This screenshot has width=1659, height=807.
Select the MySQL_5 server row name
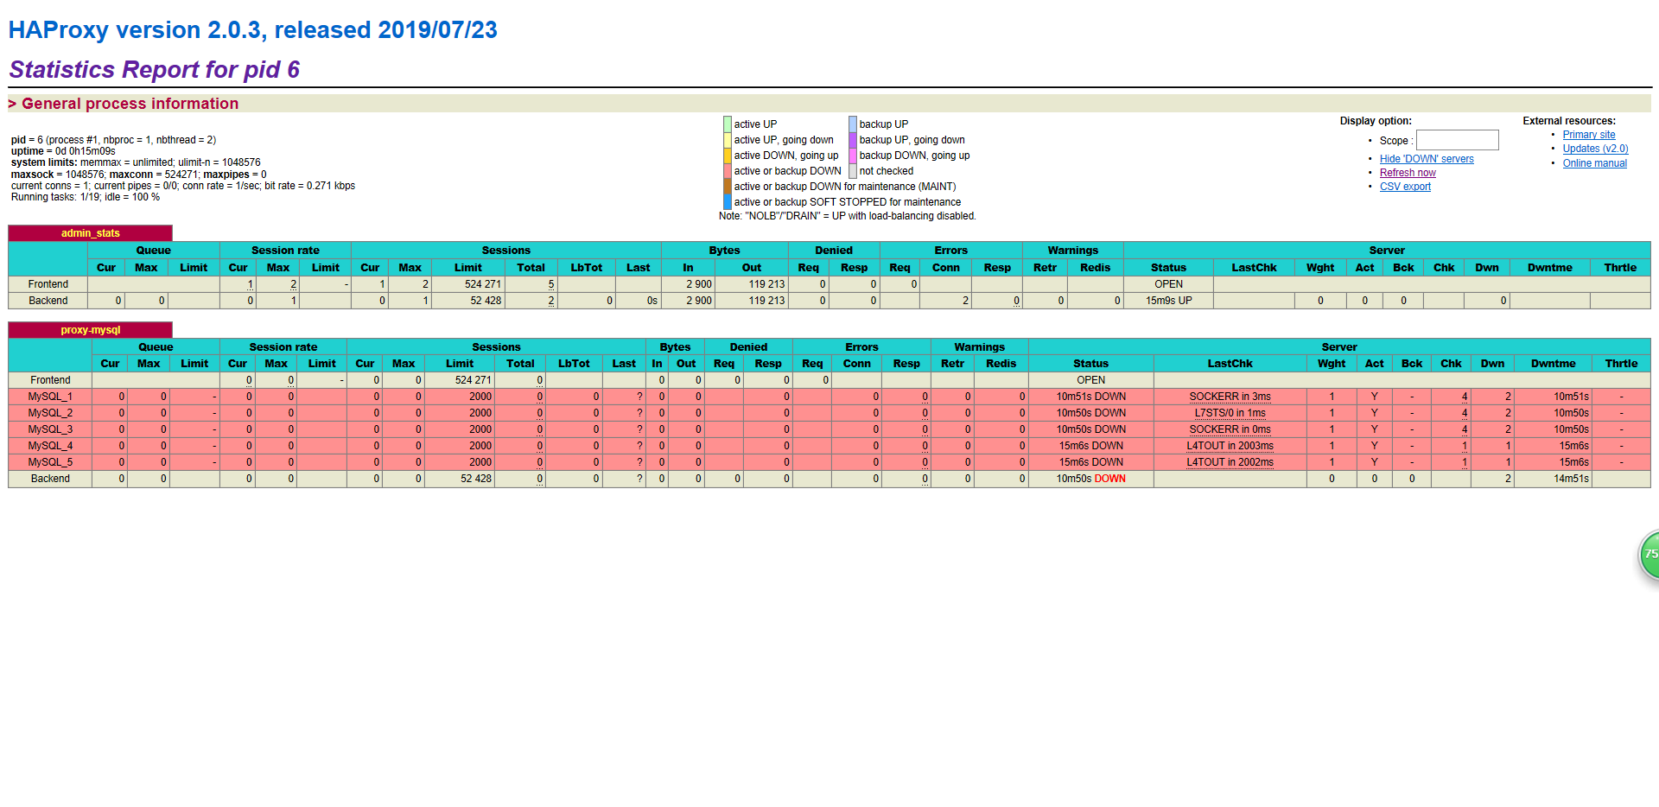point(50,462)
